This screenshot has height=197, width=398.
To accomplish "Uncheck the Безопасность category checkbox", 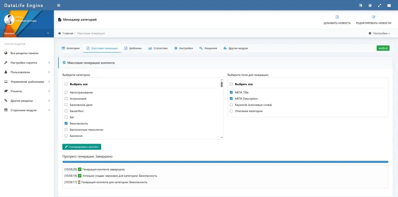I will click(x=66, y=123).
